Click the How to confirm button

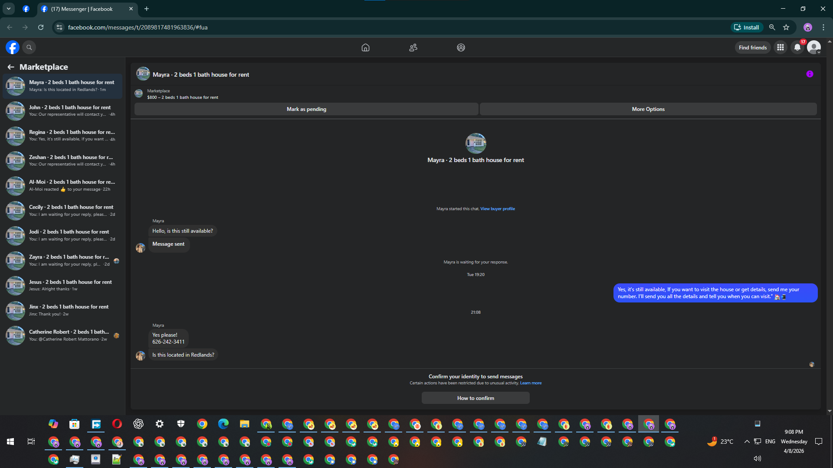tap(476, 398)
